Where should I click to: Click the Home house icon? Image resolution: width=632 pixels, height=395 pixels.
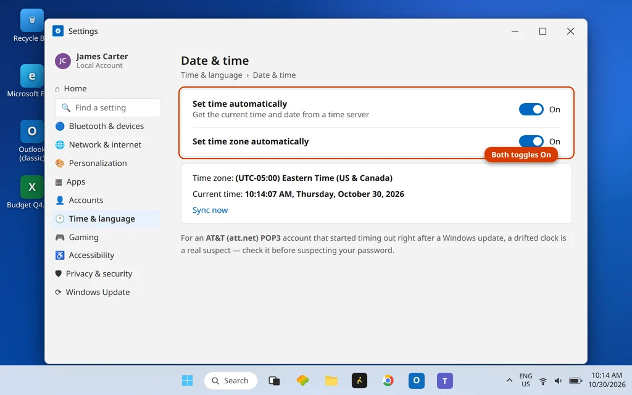57,89
